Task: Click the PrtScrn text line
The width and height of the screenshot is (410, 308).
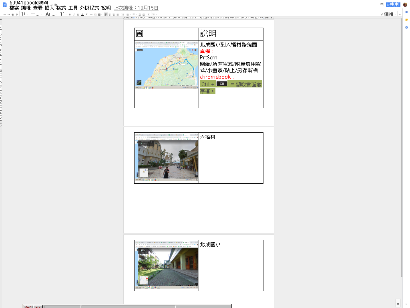Action: [208, 58]
